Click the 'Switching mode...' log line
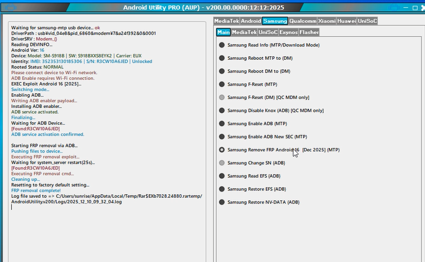This screenshot has height=262, width=425. 30,89
